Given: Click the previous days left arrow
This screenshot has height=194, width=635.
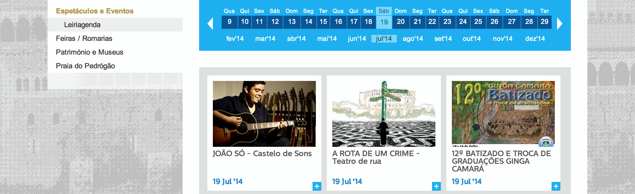Looking at the screenshot, I should [210, 23].
